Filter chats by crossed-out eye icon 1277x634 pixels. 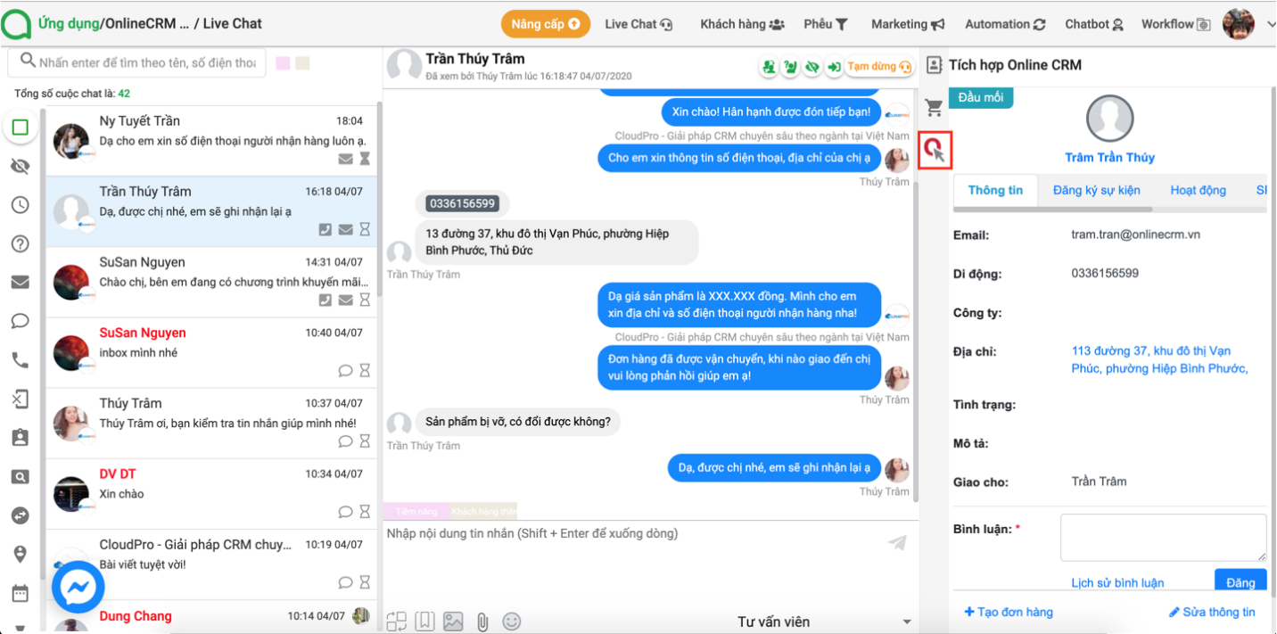[x=21, y=167]
